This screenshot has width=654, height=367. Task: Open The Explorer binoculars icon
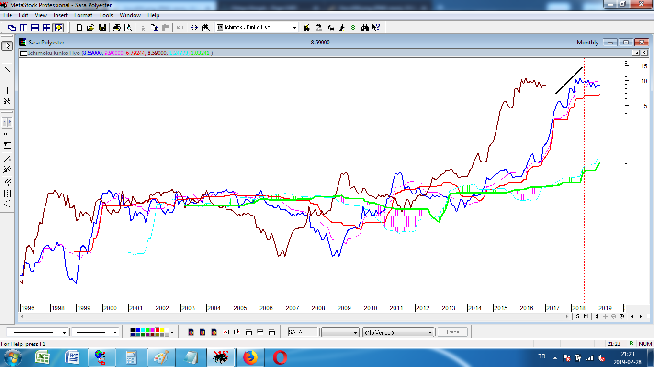click(365, 28)
